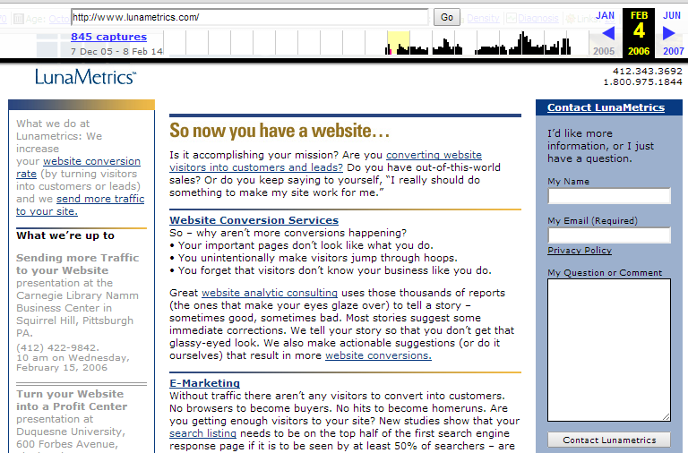Click the Diagnosis toolbar link
The height and width of the screenshot is (453, 688).
click(537, 18)
